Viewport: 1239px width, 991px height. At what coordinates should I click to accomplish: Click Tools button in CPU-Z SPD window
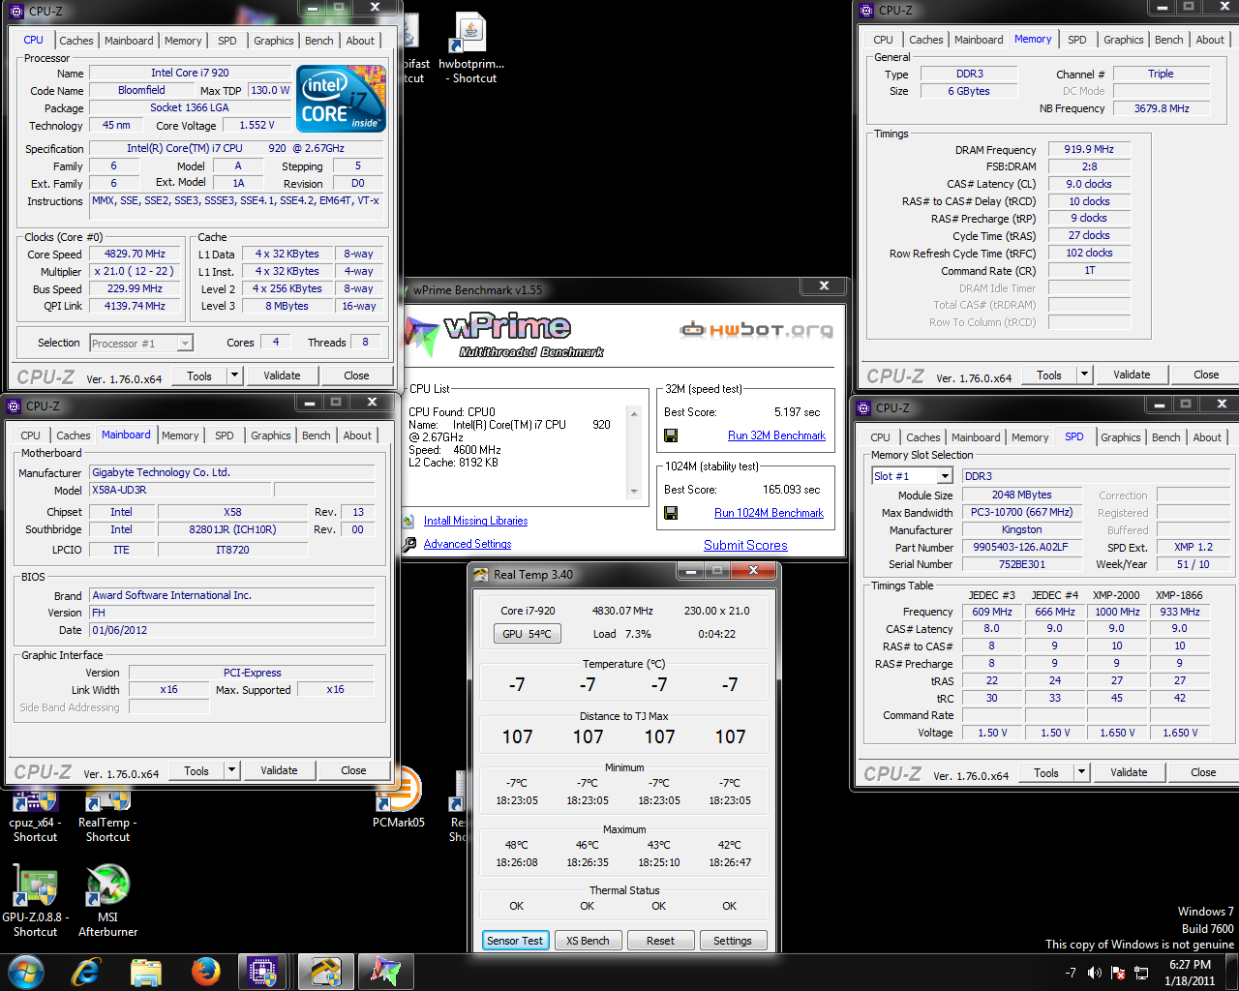click(x=1045, y=772)
